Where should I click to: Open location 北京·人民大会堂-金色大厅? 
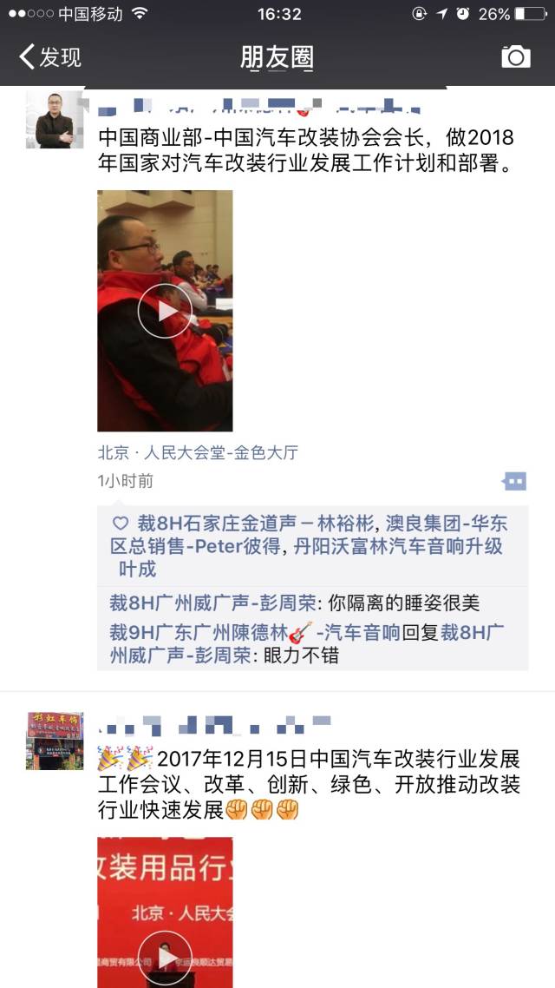pyautogui.click(x=198, y=452)
